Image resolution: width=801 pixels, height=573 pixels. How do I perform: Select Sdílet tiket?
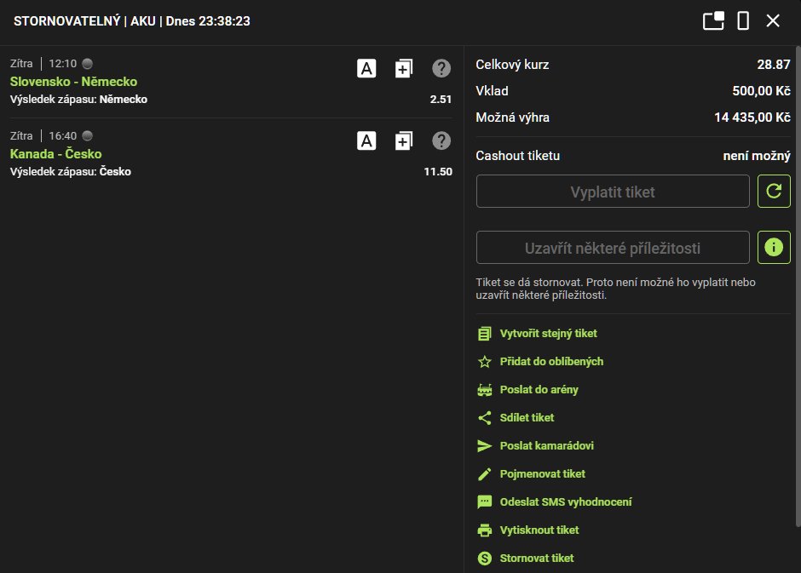(527, 418)
